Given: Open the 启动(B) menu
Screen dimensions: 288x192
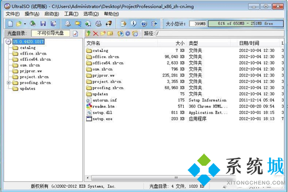Looking at the screenshot, I should (x=52, y=14).
